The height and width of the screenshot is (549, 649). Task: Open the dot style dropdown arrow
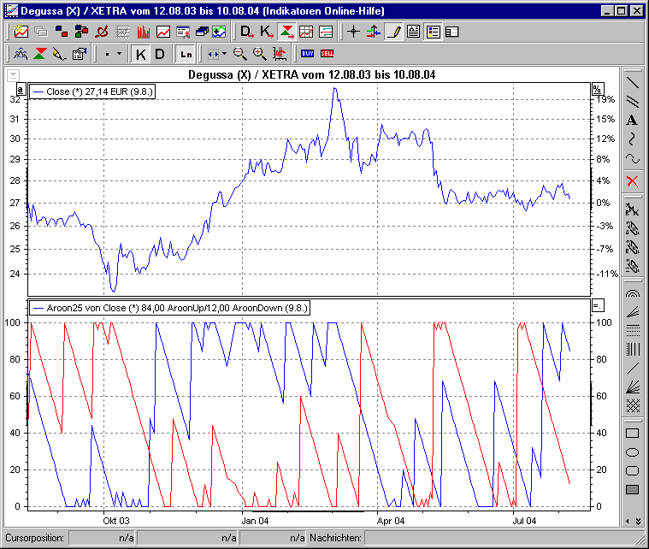pyautogui.click(x=119, y=54)
